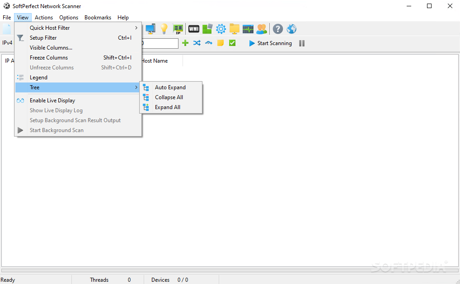Click the green squares toolbar icon
Image resolution: width=460 pixels, height=284 pixels.
click(207, 29)
